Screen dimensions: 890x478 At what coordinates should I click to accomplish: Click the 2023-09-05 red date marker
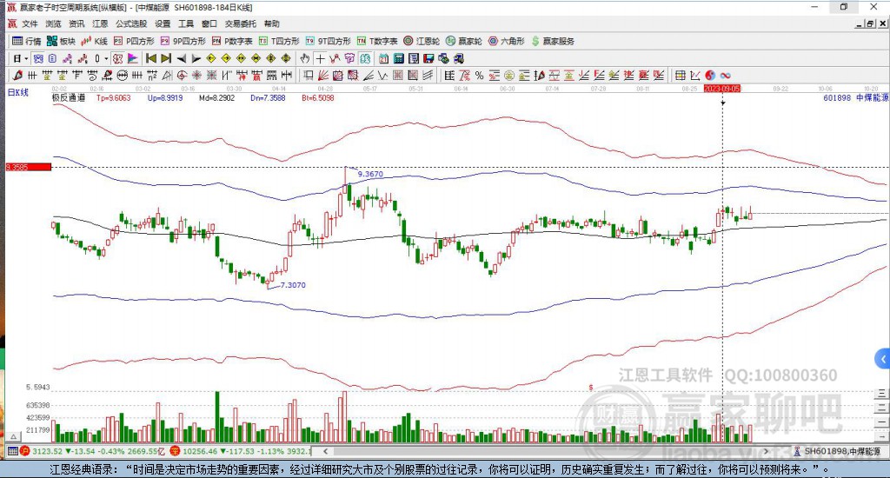722,89
